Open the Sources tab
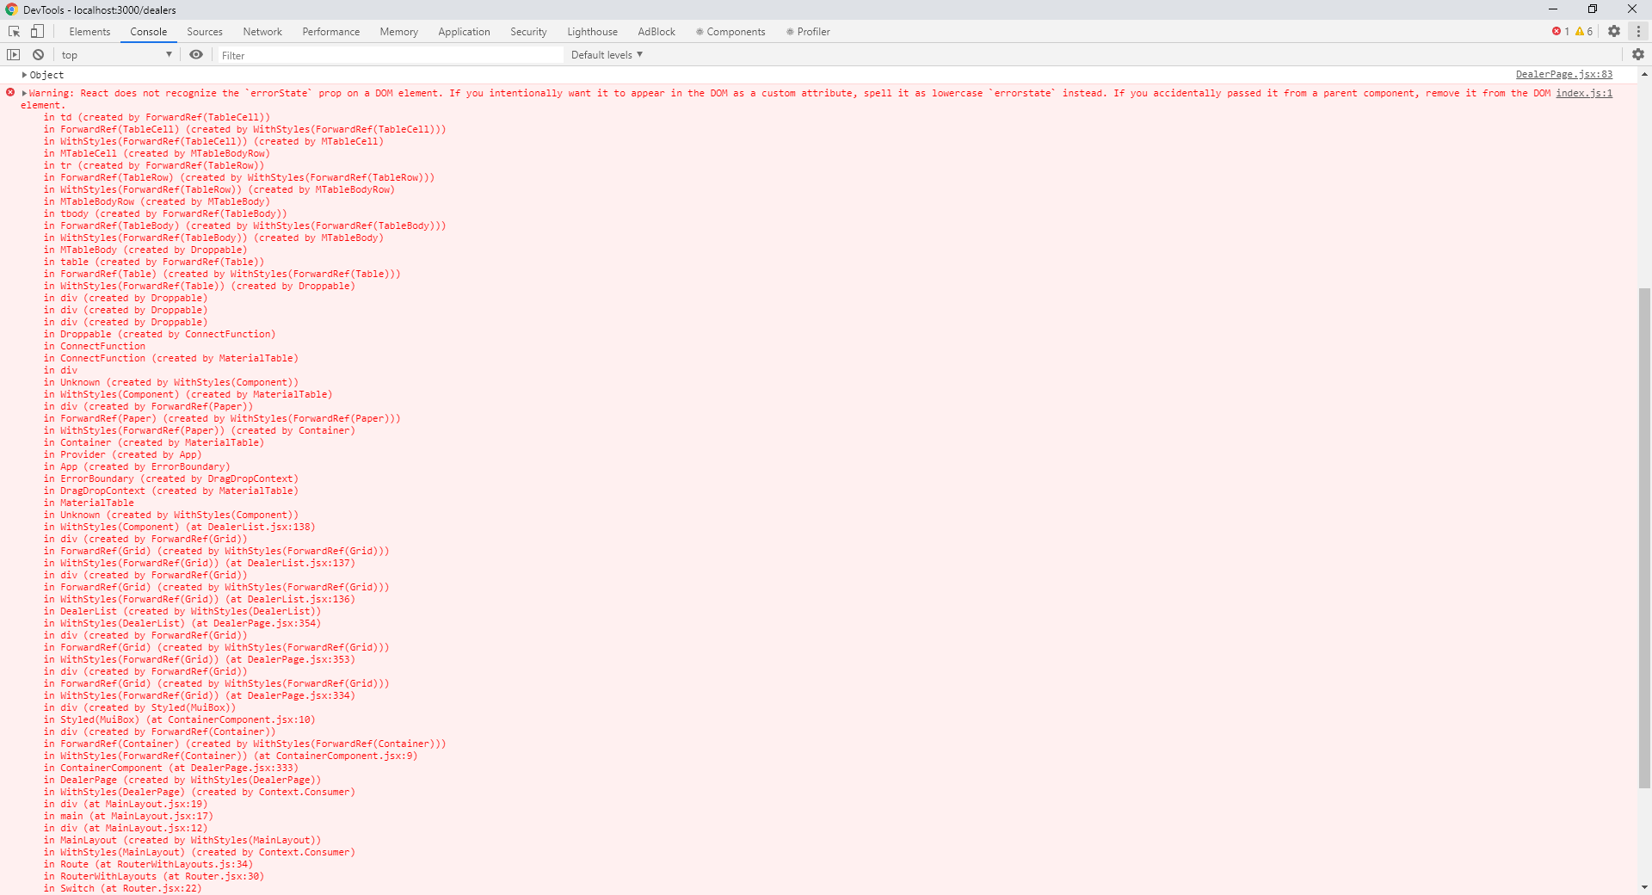Screen dimensions: 1652x895 click(205, 32)
